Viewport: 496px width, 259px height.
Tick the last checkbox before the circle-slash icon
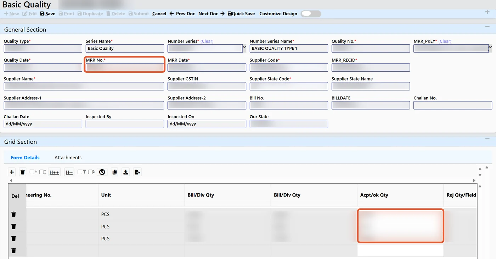[90, 172]
